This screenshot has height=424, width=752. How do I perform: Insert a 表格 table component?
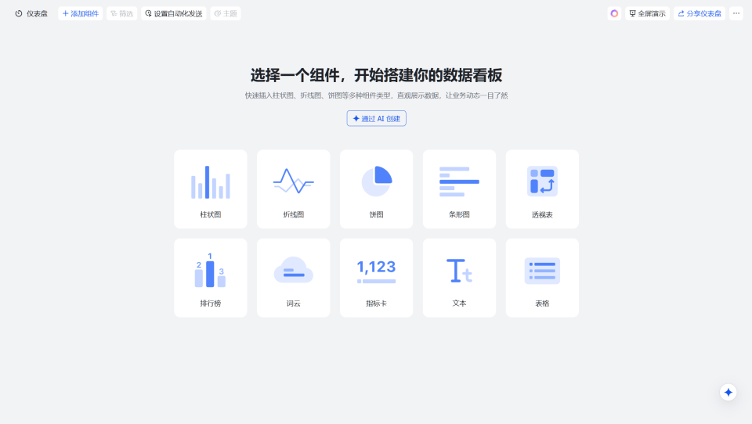[x=542, y=278]
